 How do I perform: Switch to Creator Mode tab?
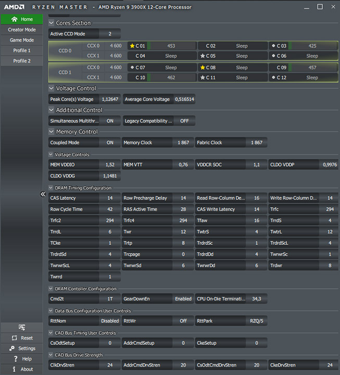coord(22,30)
